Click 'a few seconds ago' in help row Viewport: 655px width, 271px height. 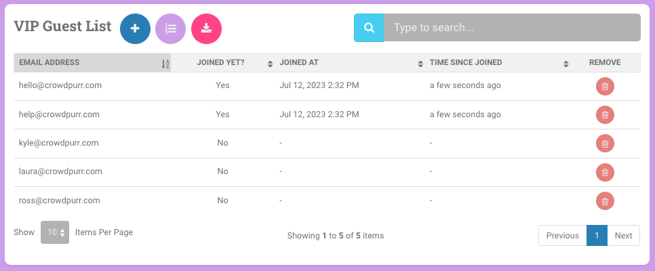coord(465,114)
